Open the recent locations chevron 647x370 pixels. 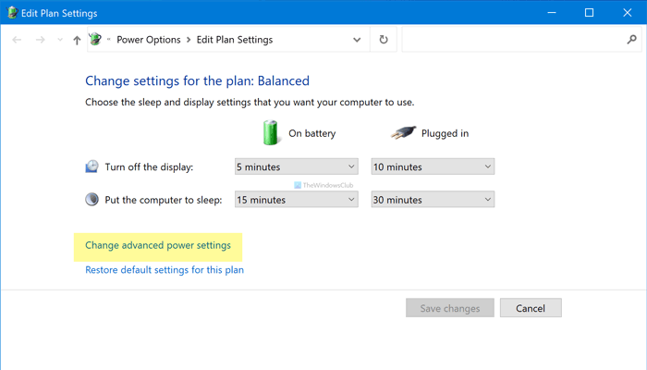[x=61, y=41]
